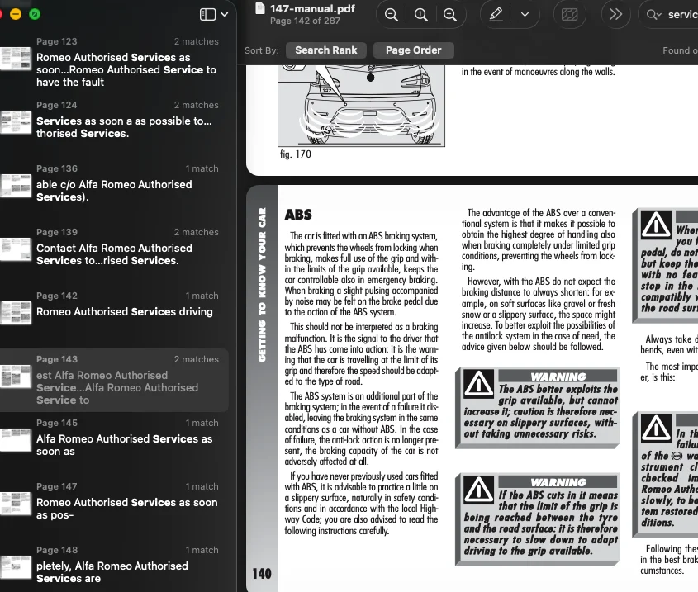The image size is (698, 592).
Task: Open the sidebar view options chevron
Action: tap(226, 14)
